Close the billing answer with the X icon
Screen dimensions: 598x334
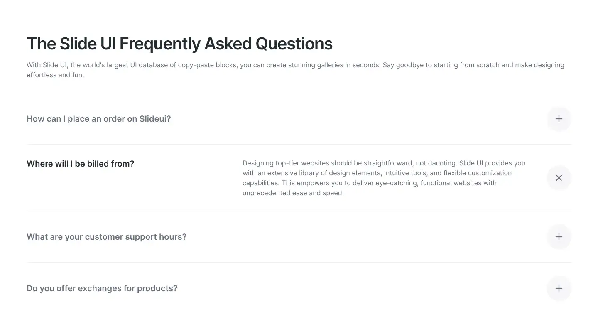[559, 178]
